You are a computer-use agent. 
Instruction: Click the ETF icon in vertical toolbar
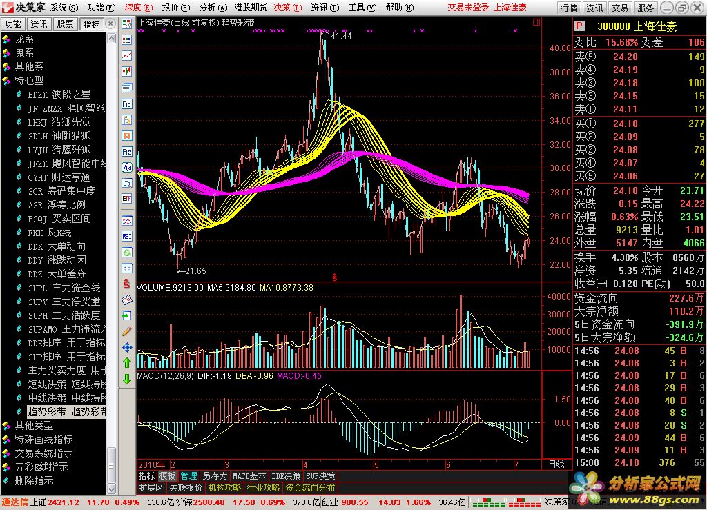coord(127,199)
